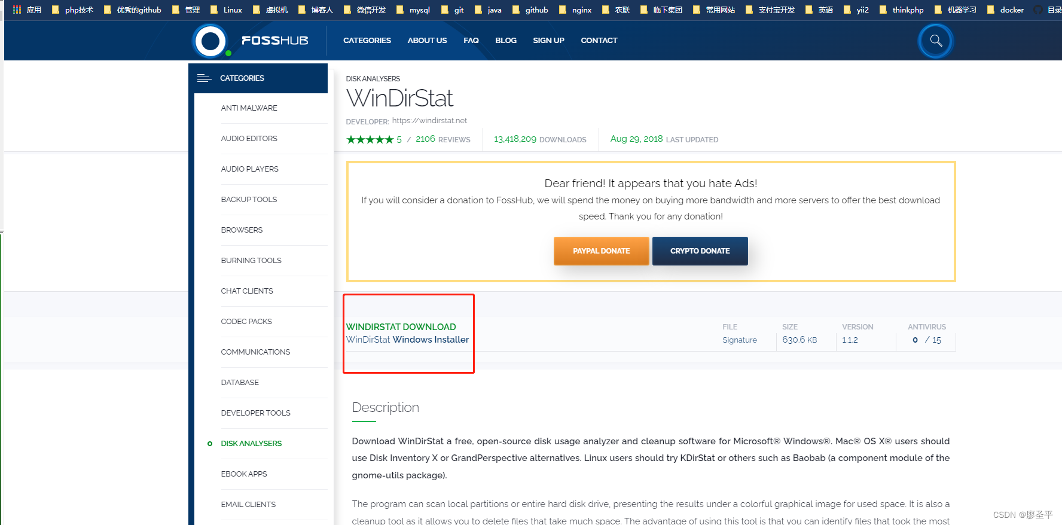Open the yii2 bookmark folder
This screenshot has width=1062, height=525.
tap(856, 10)
